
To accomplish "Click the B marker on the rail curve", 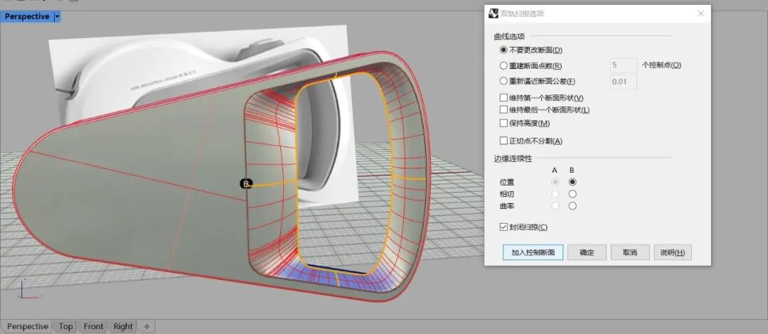I will tap(246, 184).
